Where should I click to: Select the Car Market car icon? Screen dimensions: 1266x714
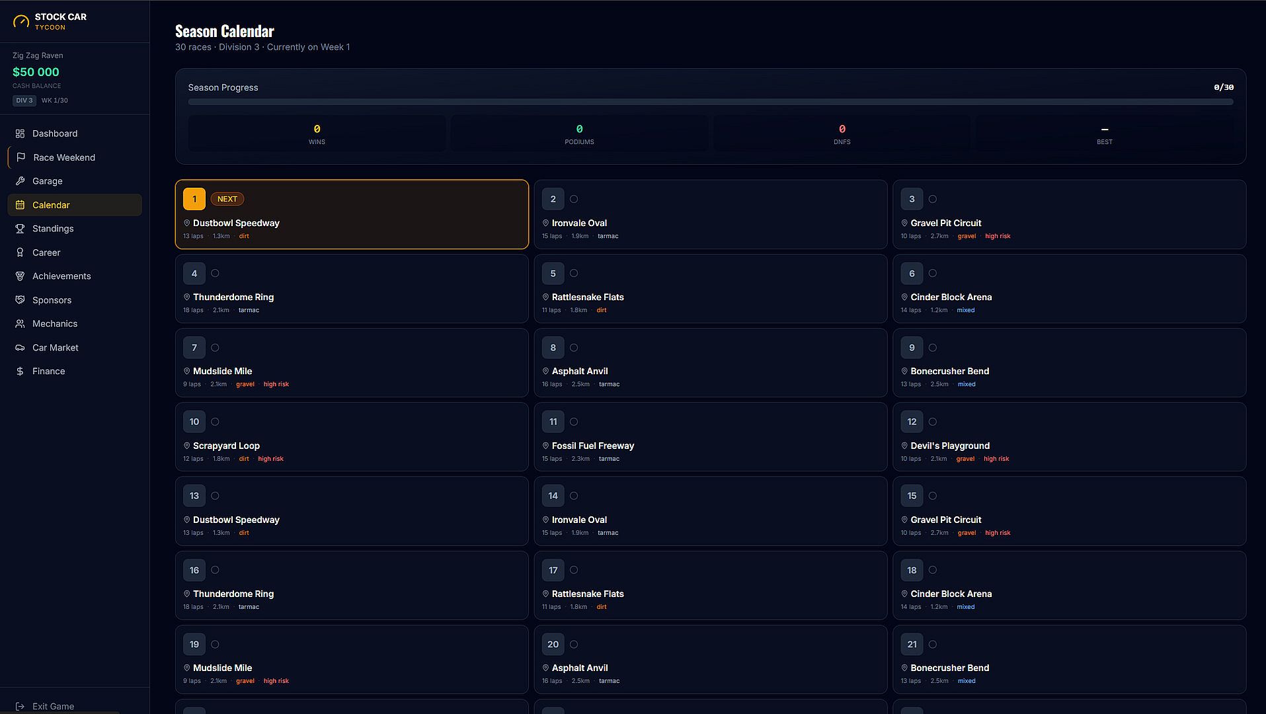(x=20, y=348)
